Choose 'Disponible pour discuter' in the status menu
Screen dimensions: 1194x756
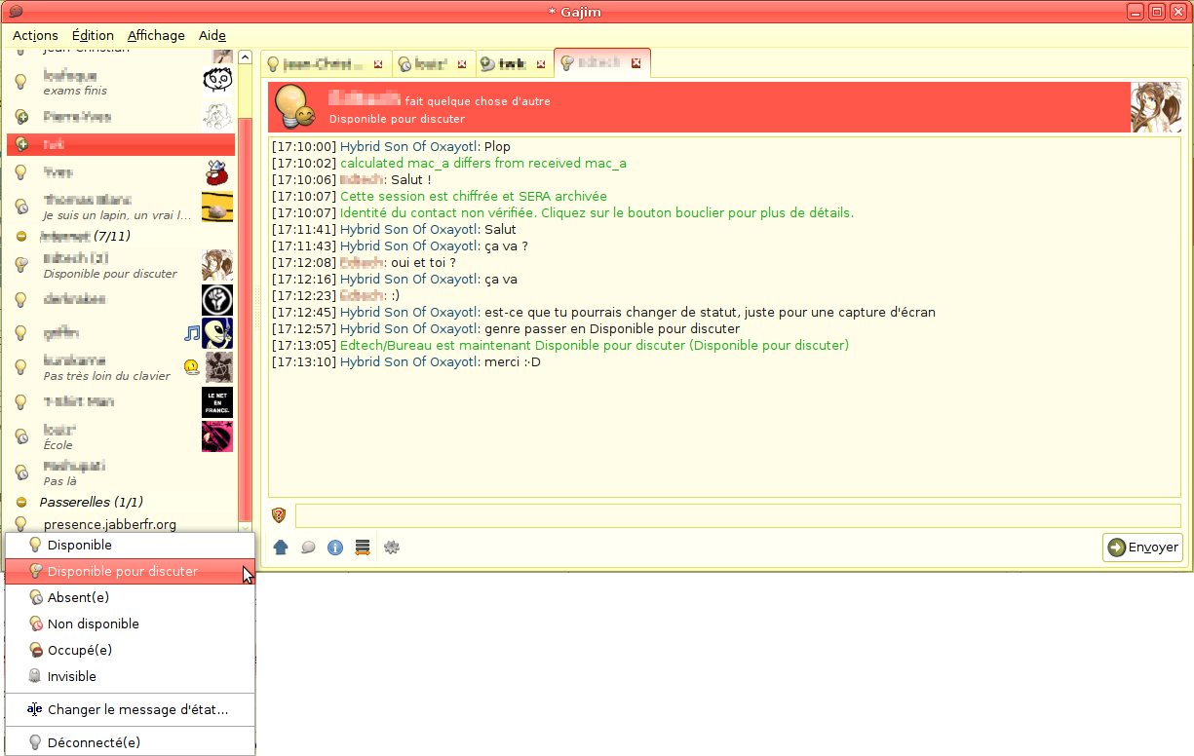(130, 571)
